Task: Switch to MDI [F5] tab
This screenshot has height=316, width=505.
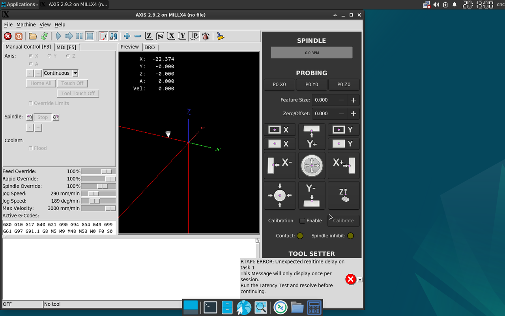Action: [66, 47]
